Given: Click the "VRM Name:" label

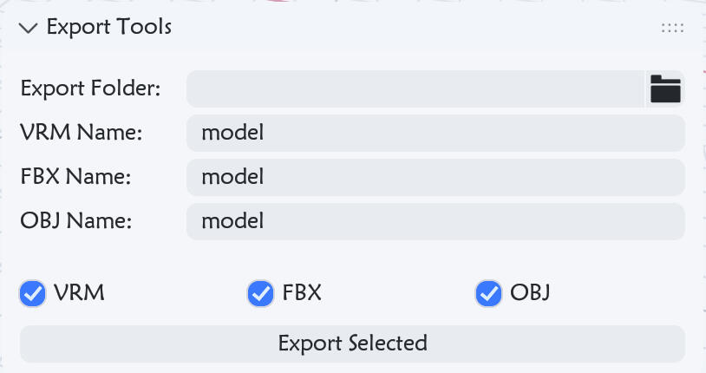Looking at the screenshot, I should [x=81, y=133].
